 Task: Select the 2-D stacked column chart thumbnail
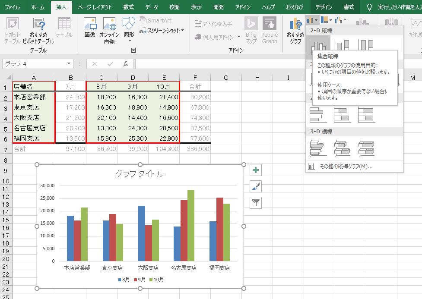pos(342,44)
